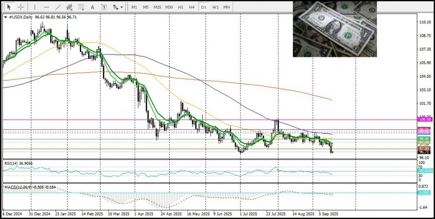The height and width of the screenshot is (219, 435).
Task: Open the arrows objects dropdown
Action: [117, 7]
